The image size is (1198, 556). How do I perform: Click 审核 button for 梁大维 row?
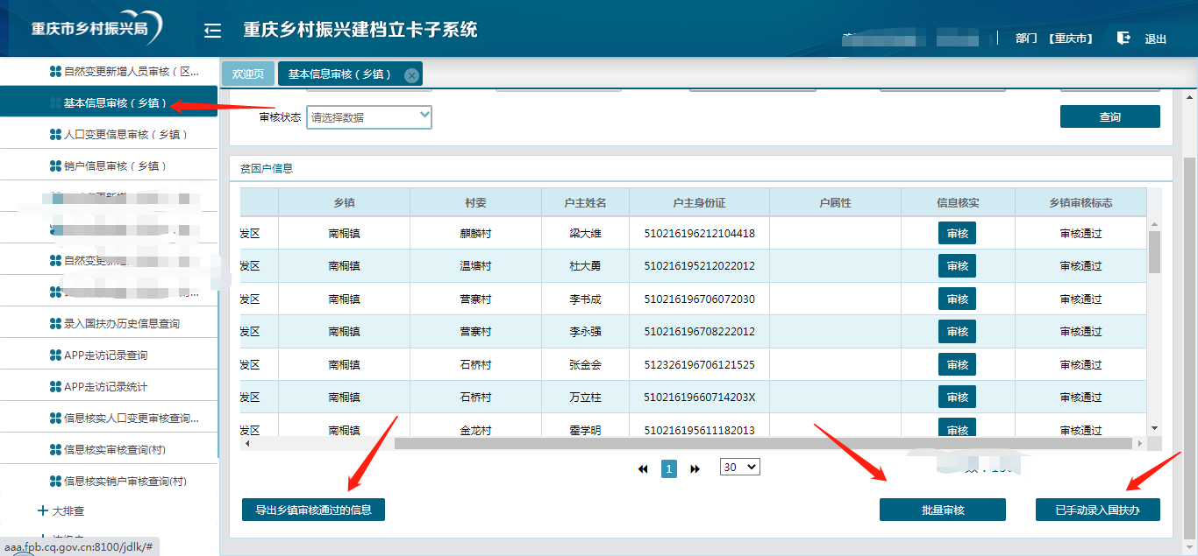[957, 234]
